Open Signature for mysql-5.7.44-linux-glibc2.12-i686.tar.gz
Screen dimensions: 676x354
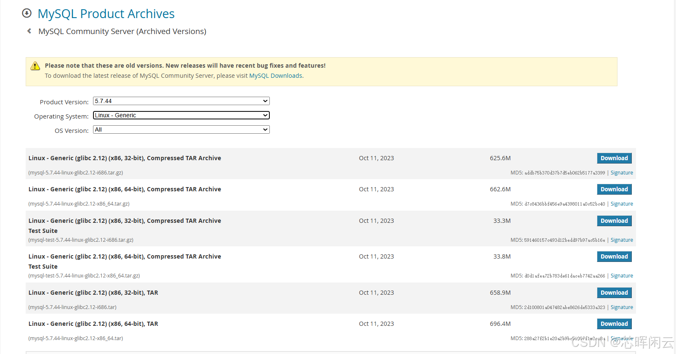tap(622, 173)
